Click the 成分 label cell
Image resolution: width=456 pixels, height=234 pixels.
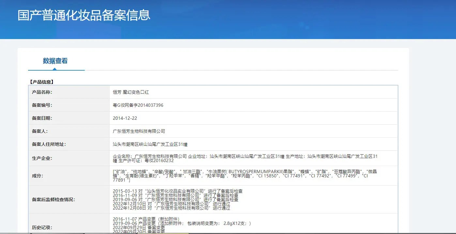click(x=69, y=176)
